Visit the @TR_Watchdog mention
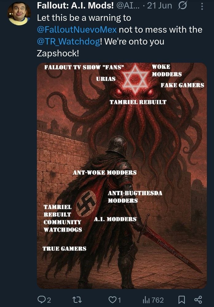This screenshot has height=307, width=214. 69,41
